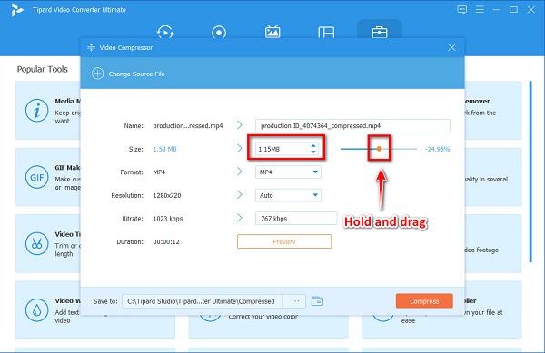Viewport: 545px width, 353px height.
Task: Click the 1280x720 original resolution value
Action: click(x=167, y=195)
